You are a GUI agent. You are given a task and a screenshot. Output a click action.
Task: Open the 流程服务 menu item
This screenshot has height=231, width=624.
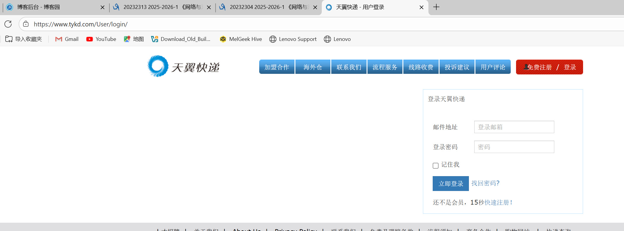click(385, 67)
